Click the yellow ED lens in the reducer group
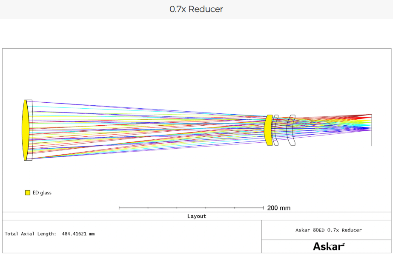The width and height of the screenshot is (393, 254). (x=268, y=130)
